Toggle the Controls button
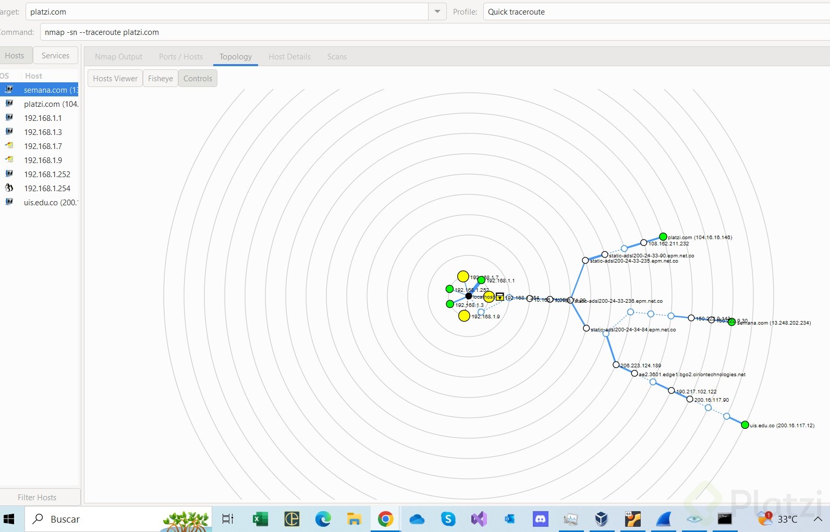 coord(198,78)
